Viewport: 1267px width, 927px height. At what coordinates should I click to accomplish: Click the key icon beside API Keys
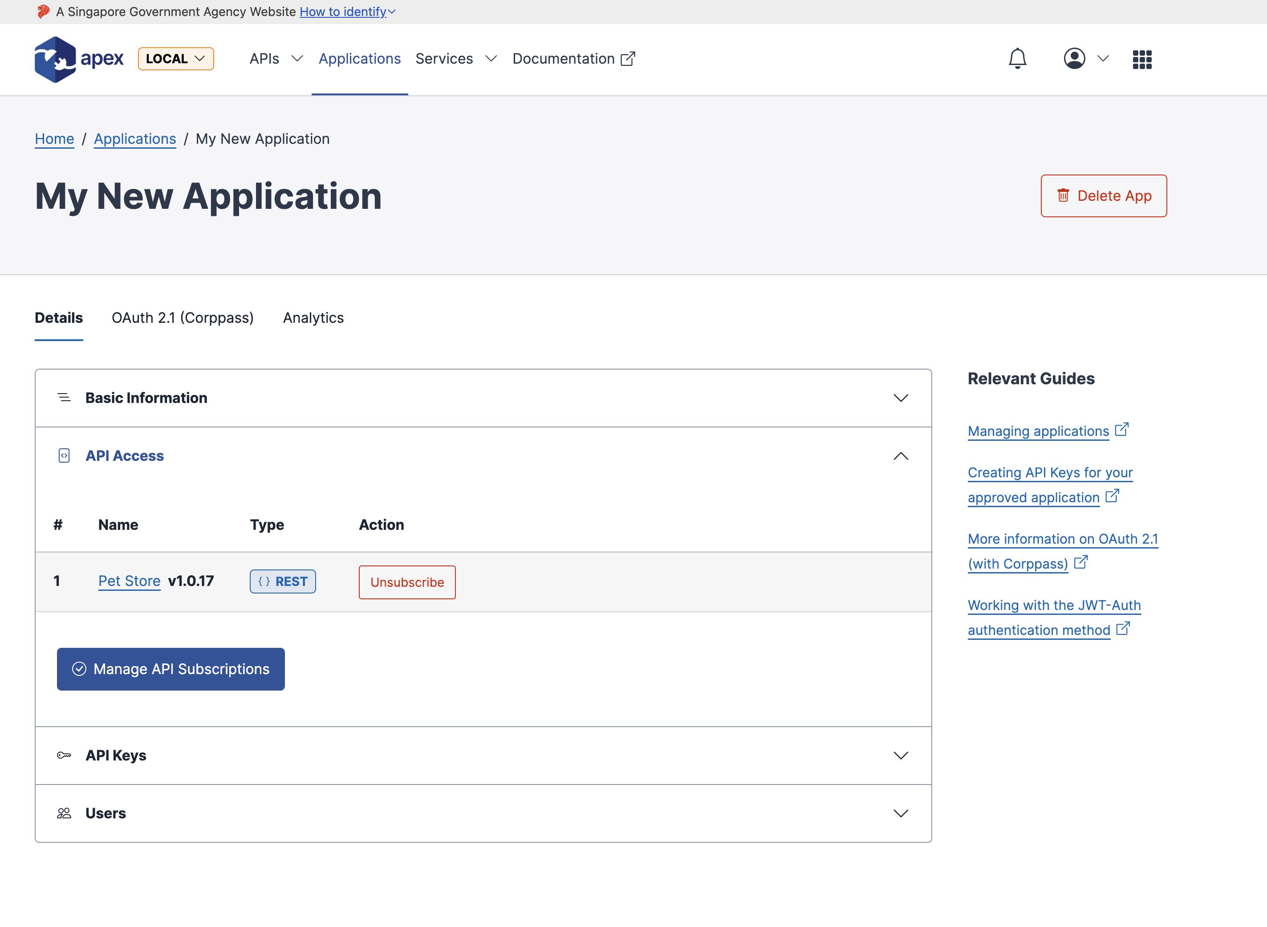click(64, 755)
